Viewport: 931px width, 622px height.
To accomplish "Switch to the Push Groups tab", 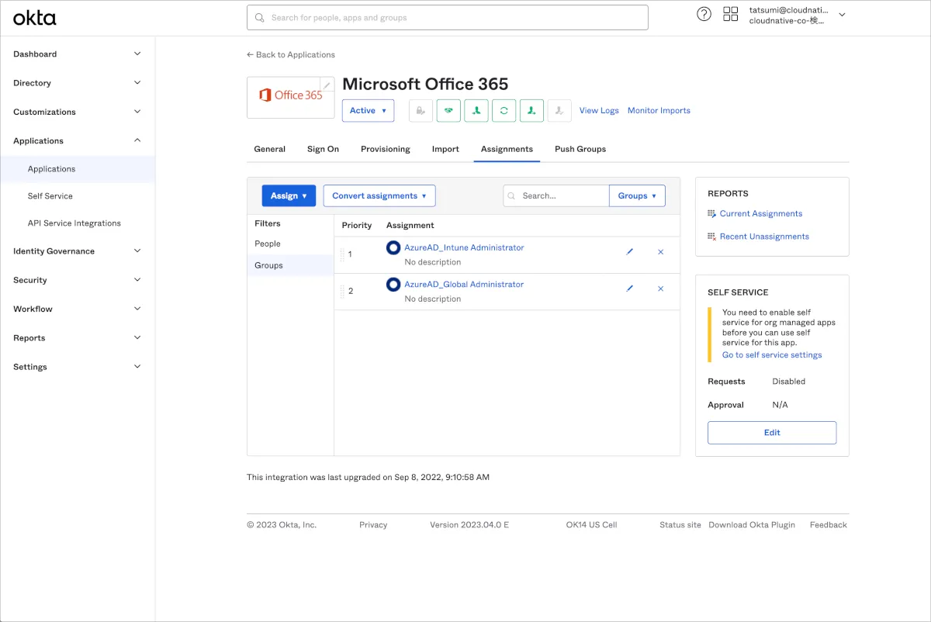I will (580, 149).
